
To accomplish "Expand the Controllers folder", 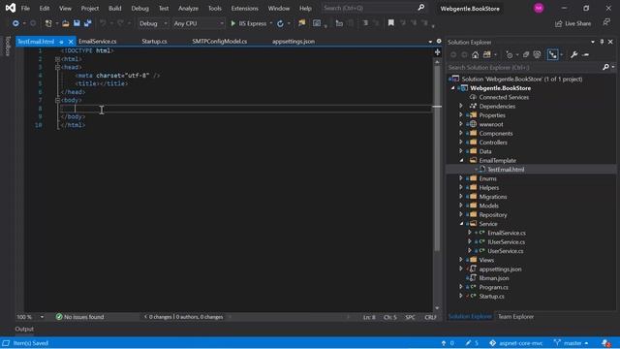I will (x=461, y=143).
